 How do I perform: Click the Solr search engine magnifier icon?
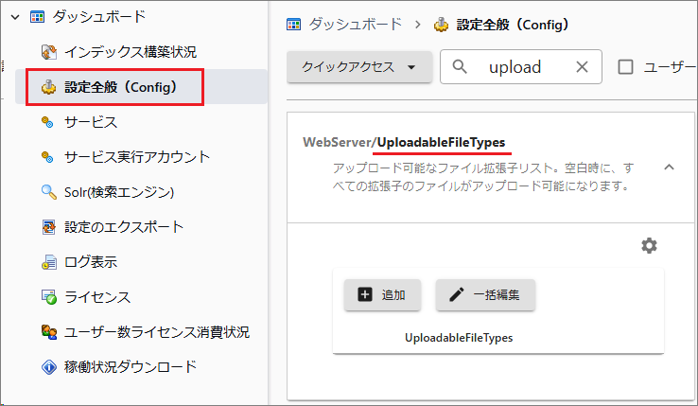(x=49, y=192)
